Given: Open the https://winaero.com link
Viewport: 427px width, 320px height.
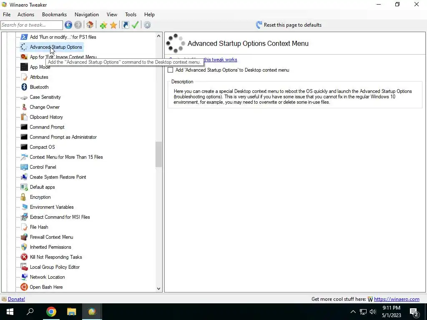Looking at the screenshot, I should tap(397, 299).
